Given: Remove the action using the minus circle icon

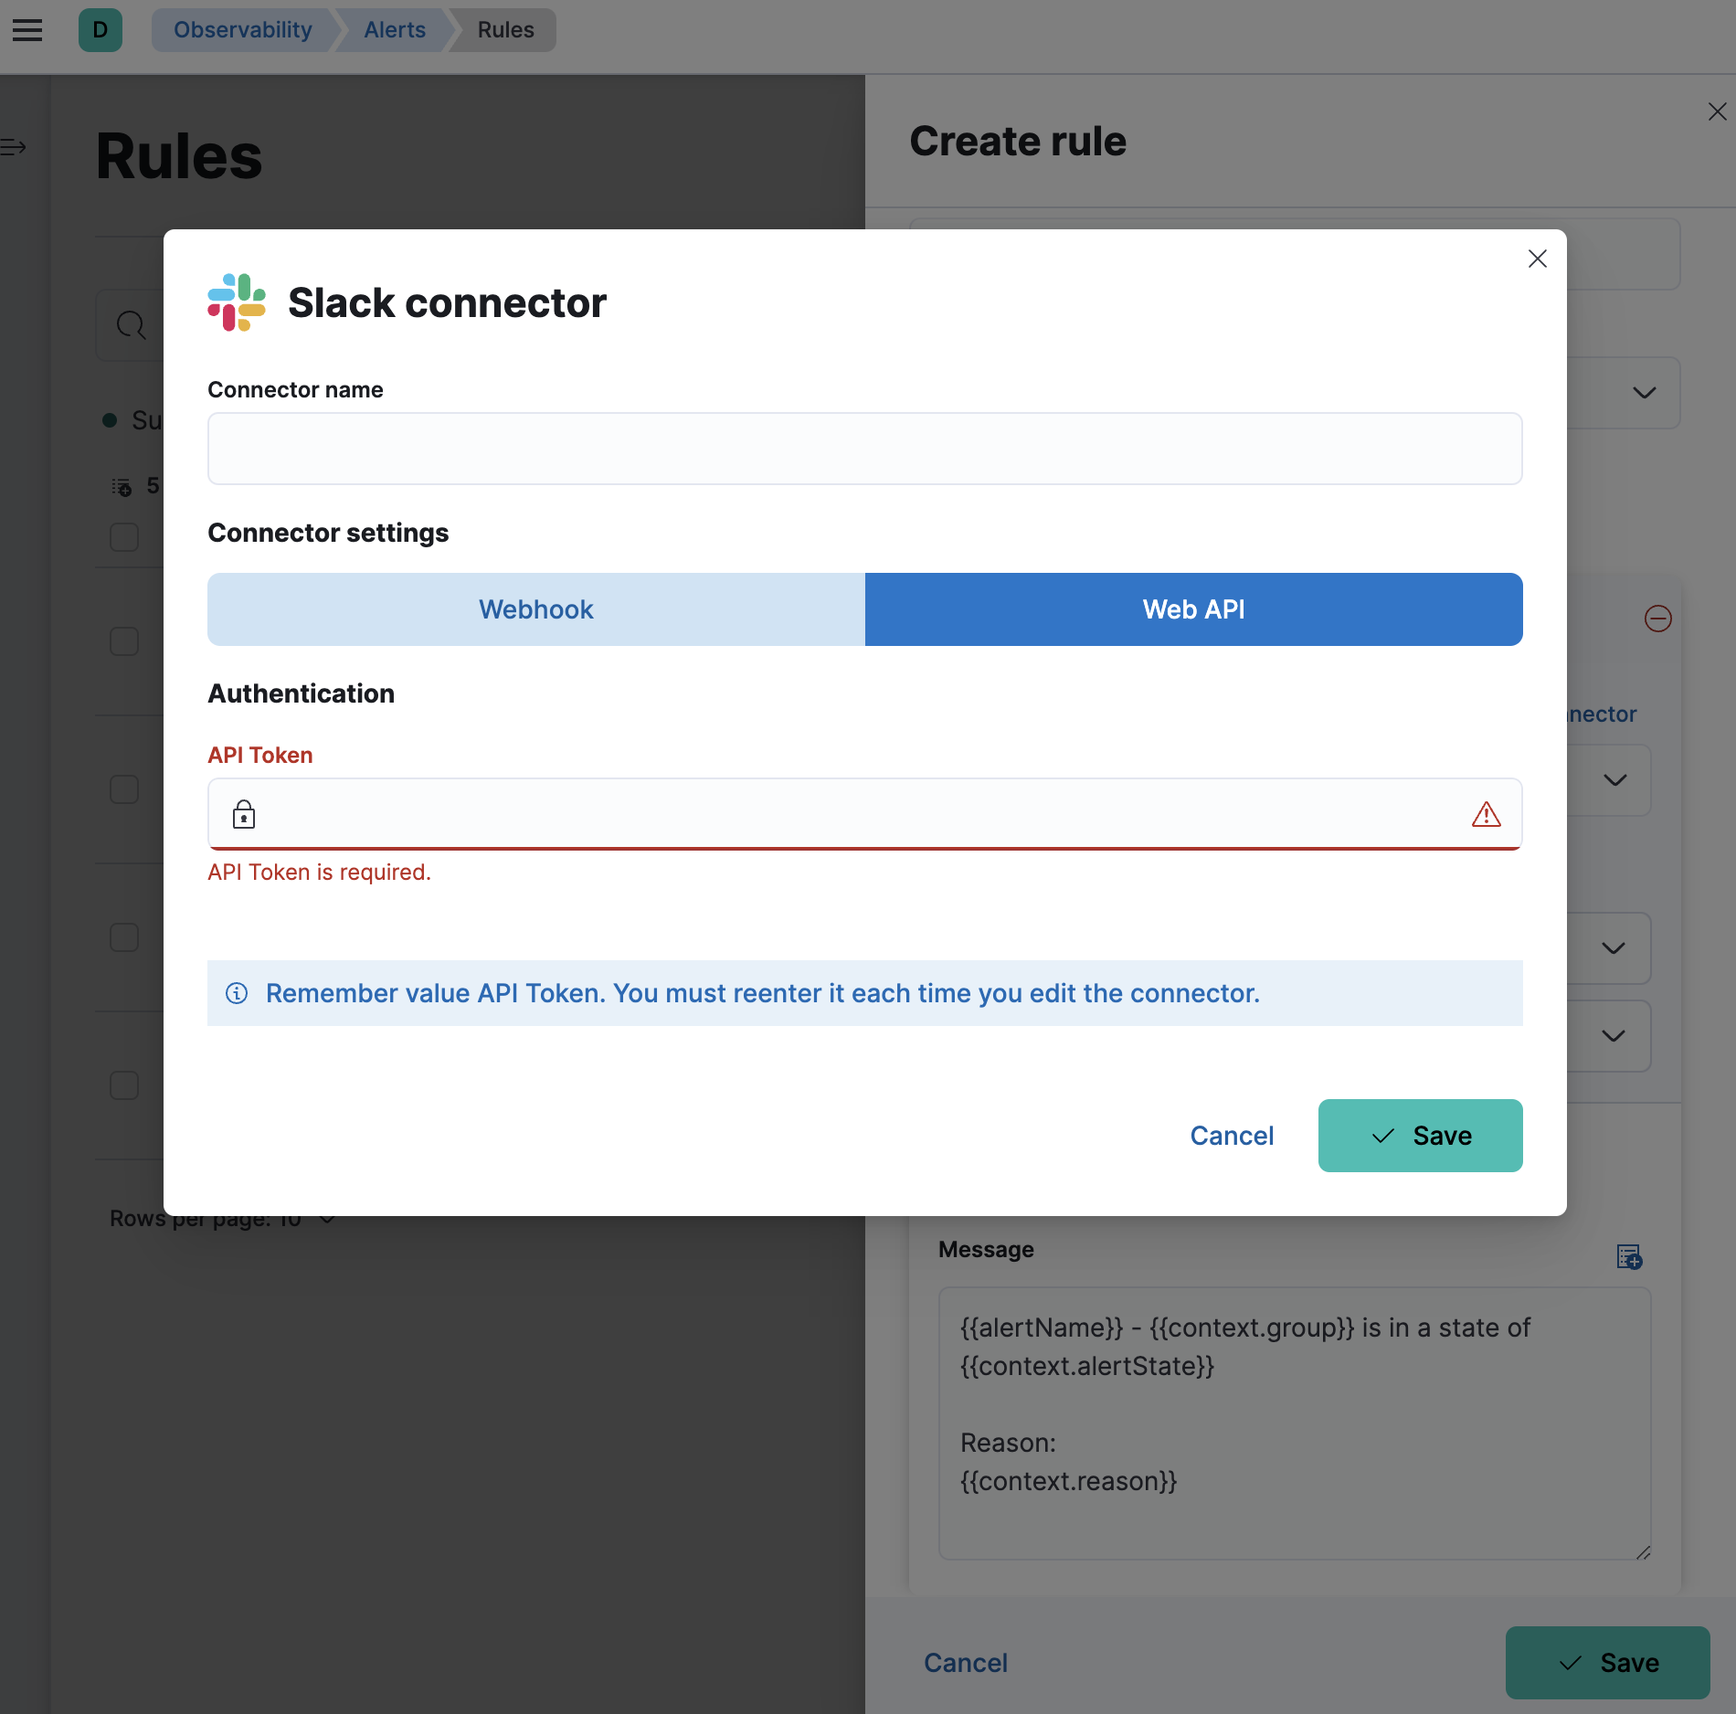Looking at the screenshot, I should click(x=1658, y=619).
